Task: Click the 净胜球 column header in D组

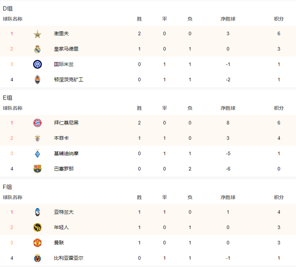Action: (x=228, y=19)
